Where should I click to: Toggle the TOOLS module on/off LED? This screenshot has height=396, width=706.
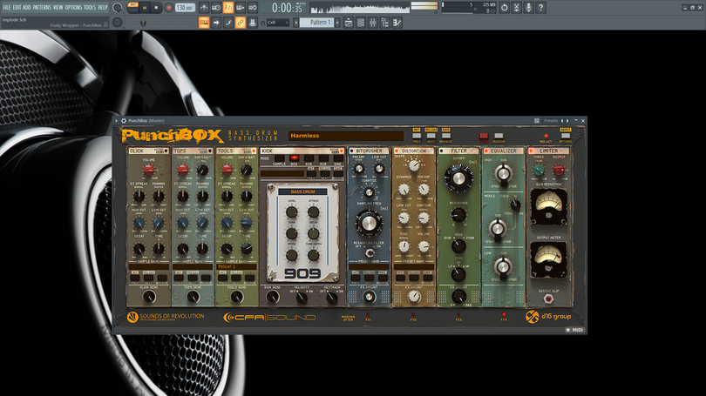click(254, 151)
